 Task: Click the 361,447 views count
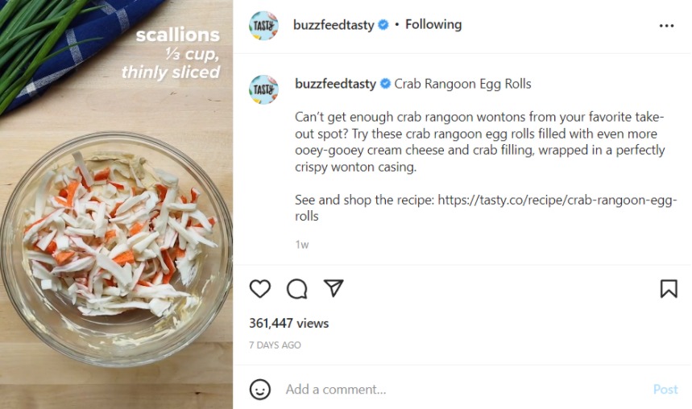pyautogui.click(x=288, y=324)
